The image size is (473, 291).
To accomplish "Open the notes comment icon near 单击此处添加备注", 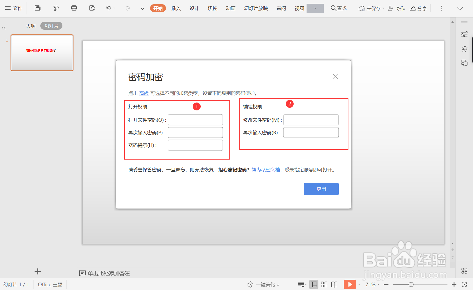I will (x=82, y=273).
